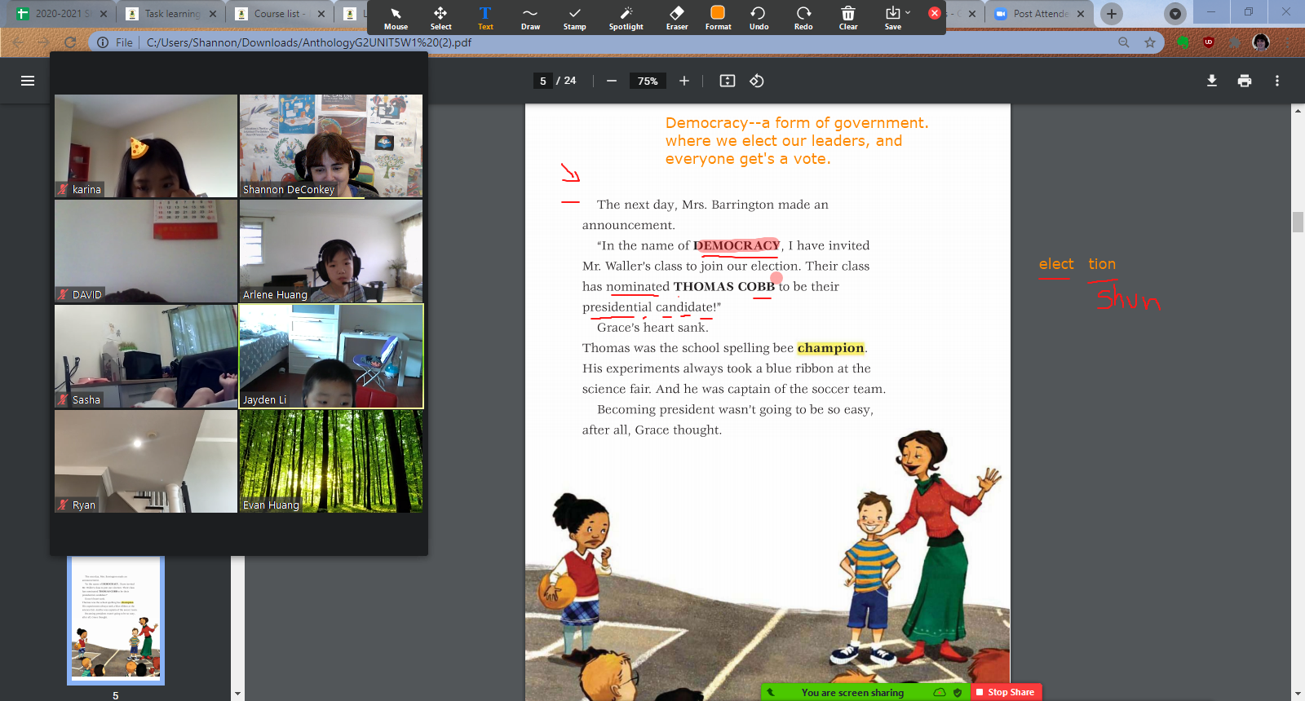1305x701 pixels.
Task: Select Sasha's video tile
Action: 146,356
